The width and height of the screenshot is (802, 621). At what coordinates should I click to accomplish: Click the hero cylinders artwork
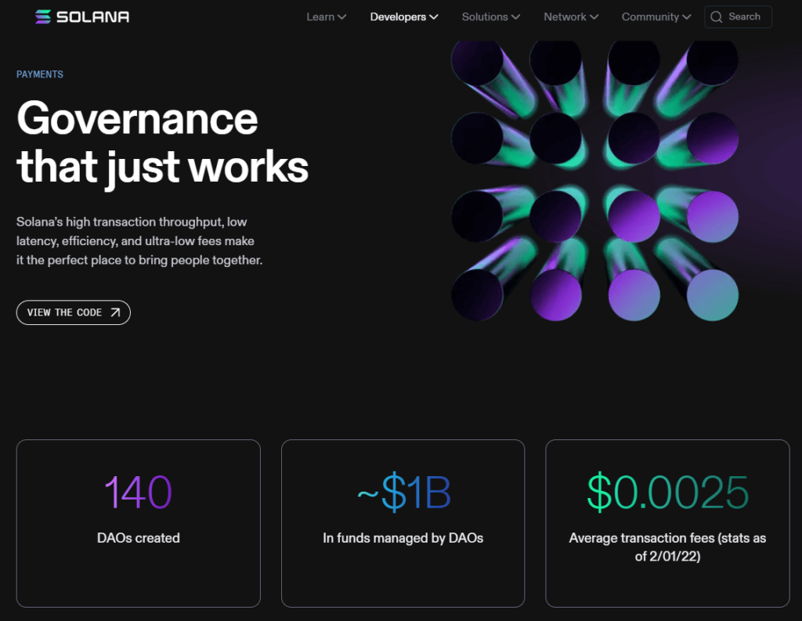pyautogui.click(x=595, y=181)
